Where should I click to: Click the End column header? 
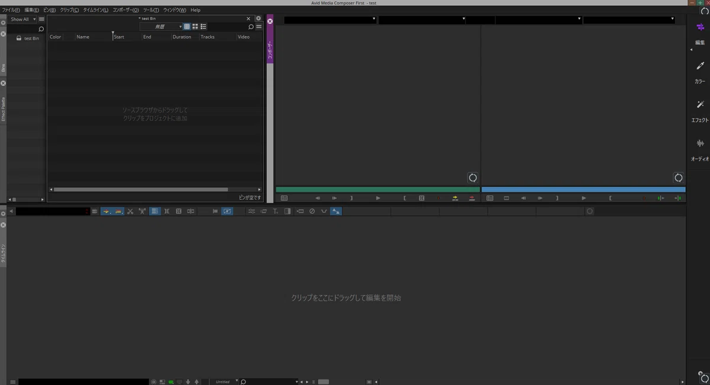click(147, 37)
